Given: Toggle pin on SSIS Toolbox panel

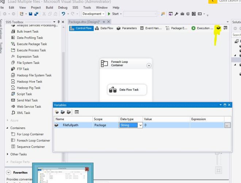Looking at the screenshot, I should 58,22.
